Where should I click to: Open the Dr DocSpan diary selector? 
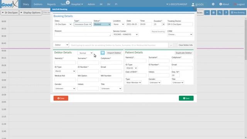(10, 12)
